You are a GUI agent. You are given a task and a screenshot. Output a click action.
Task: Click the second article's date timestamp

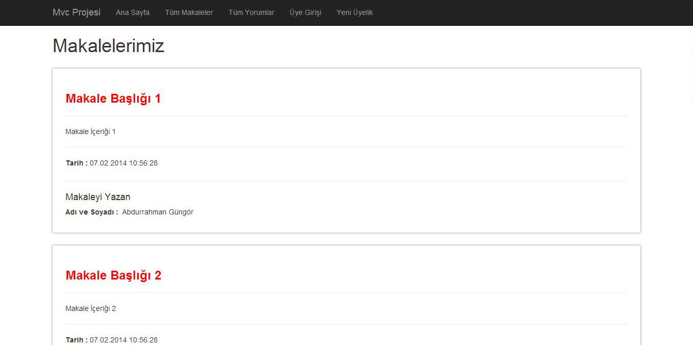(x=124, y=340)
